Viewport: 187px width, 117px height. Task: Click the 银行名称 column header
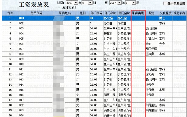tap(179, 13)
